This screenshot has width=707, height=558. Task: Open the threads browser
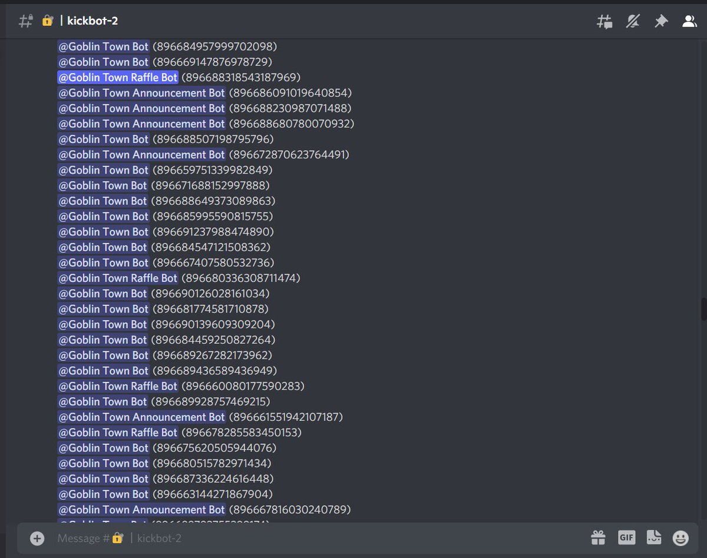[604, 21]
